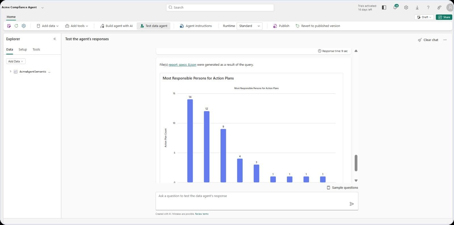Click Revert to published version
454x225 pixels.
click(x=318, y=26)
